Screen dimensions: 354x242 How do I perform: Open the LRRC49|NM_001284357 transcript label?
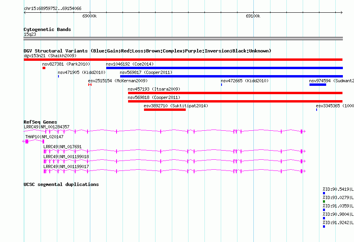[47, 127]
